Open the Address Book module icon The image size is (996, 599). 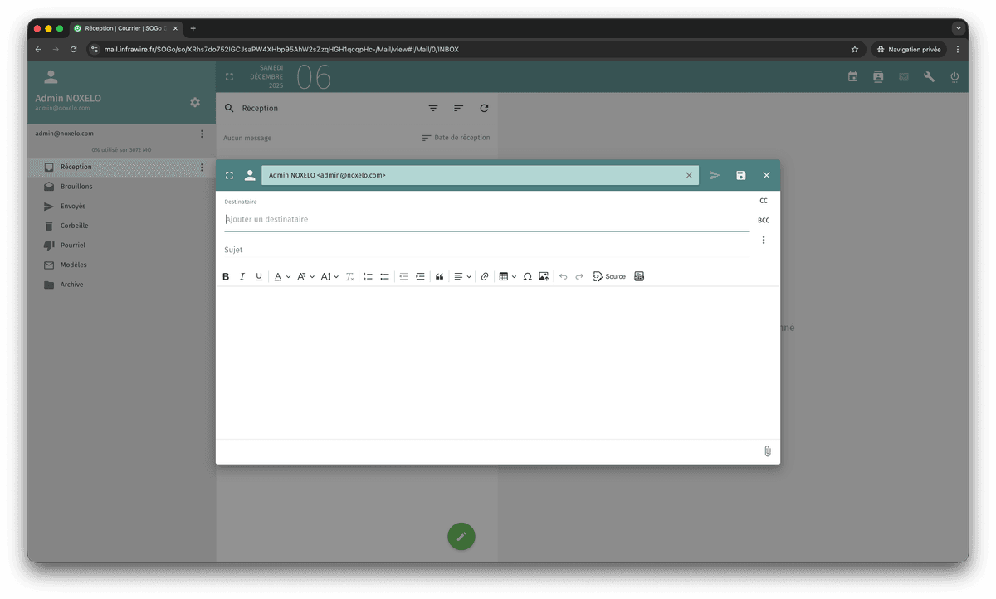pyautogui.click(x=877, y=76)
